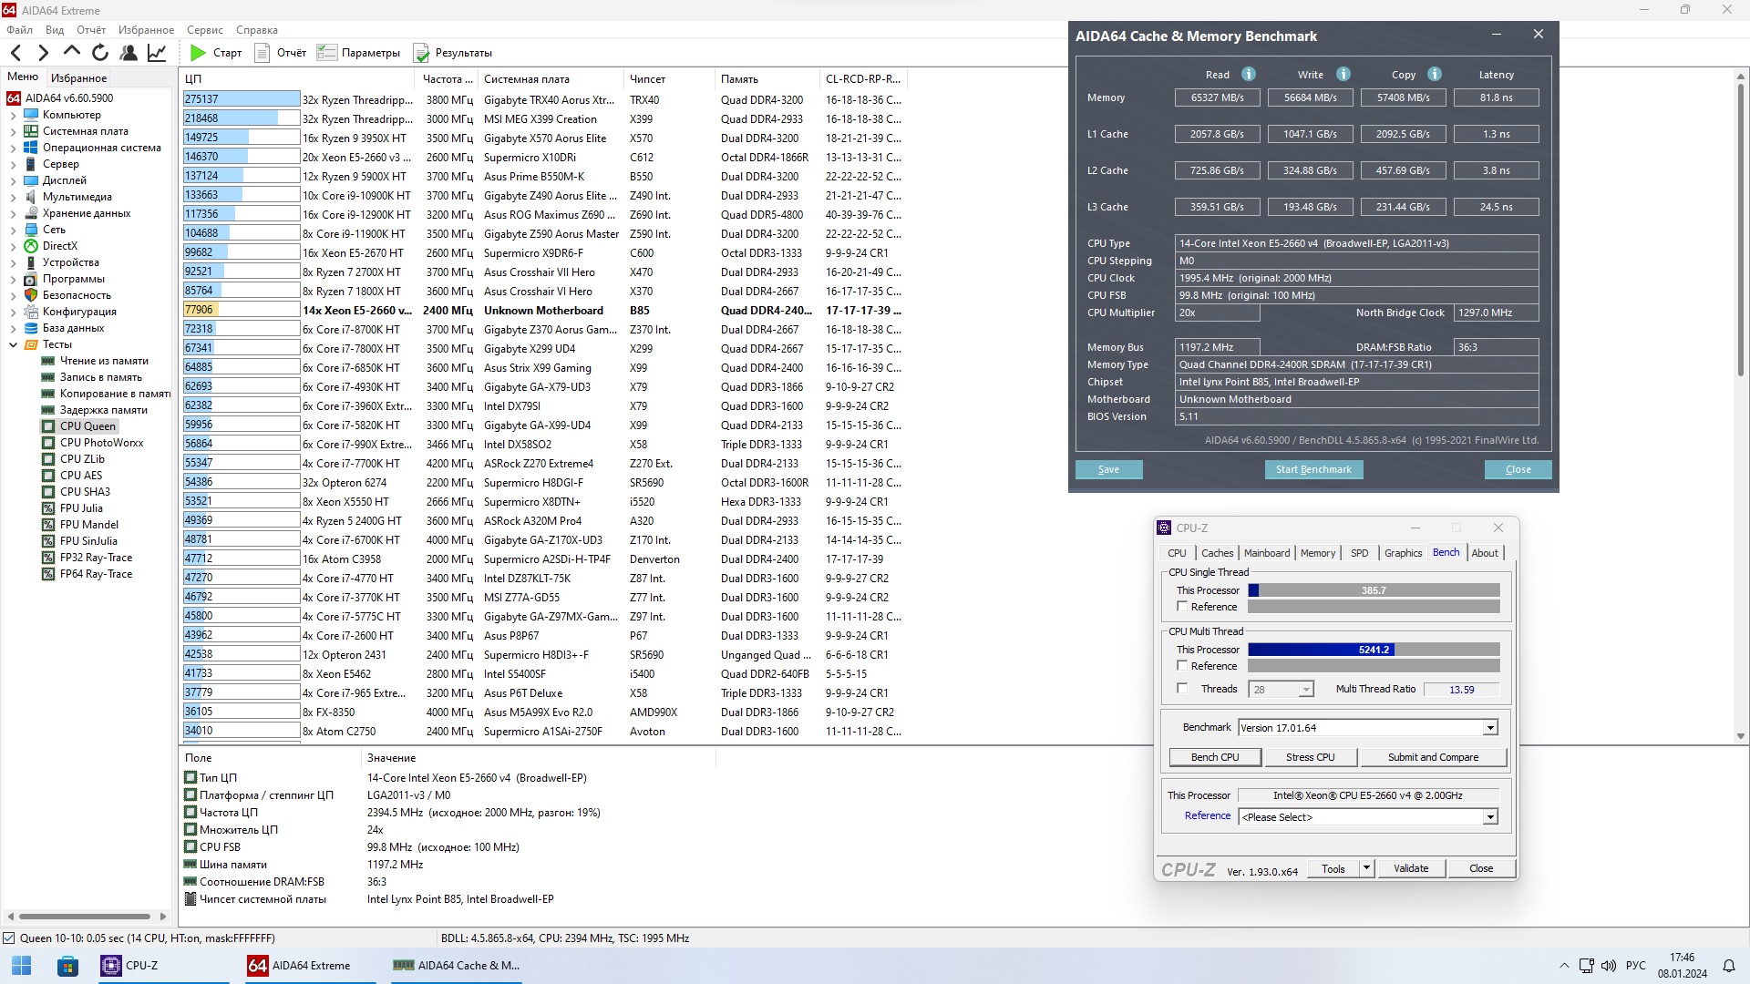
Task: Switch to the Caches tab in CPU-Z
Action: pos(1217,553)
